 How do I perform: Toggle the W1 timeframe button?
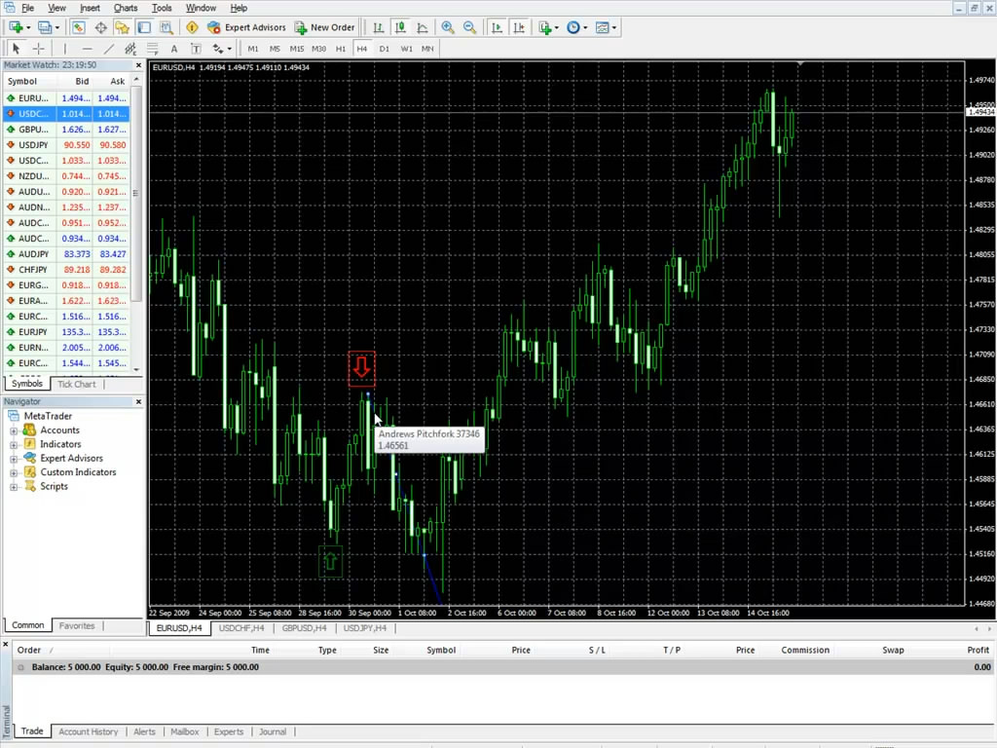pos(406,49)
